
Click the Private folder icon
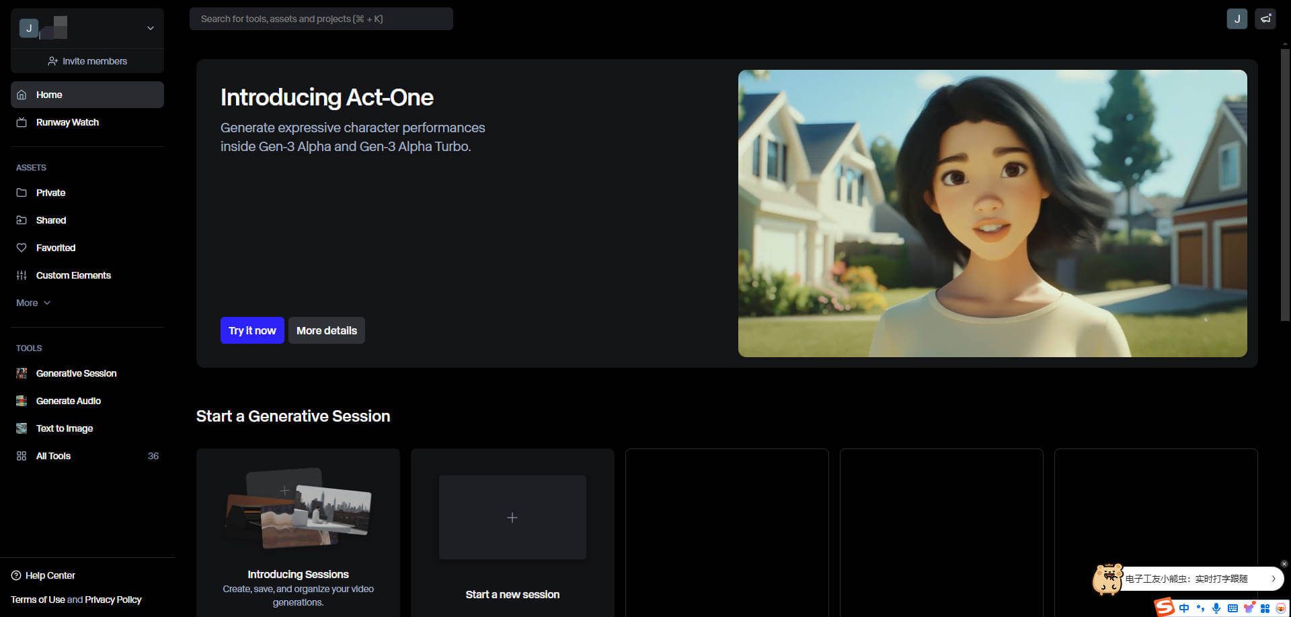pyautogui.click(x=22, y=193)
